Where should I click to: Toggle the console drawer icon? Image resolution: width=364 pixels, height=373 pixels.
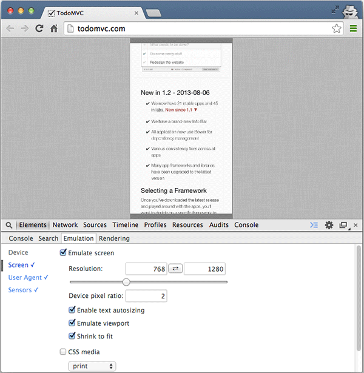[314, 225]
